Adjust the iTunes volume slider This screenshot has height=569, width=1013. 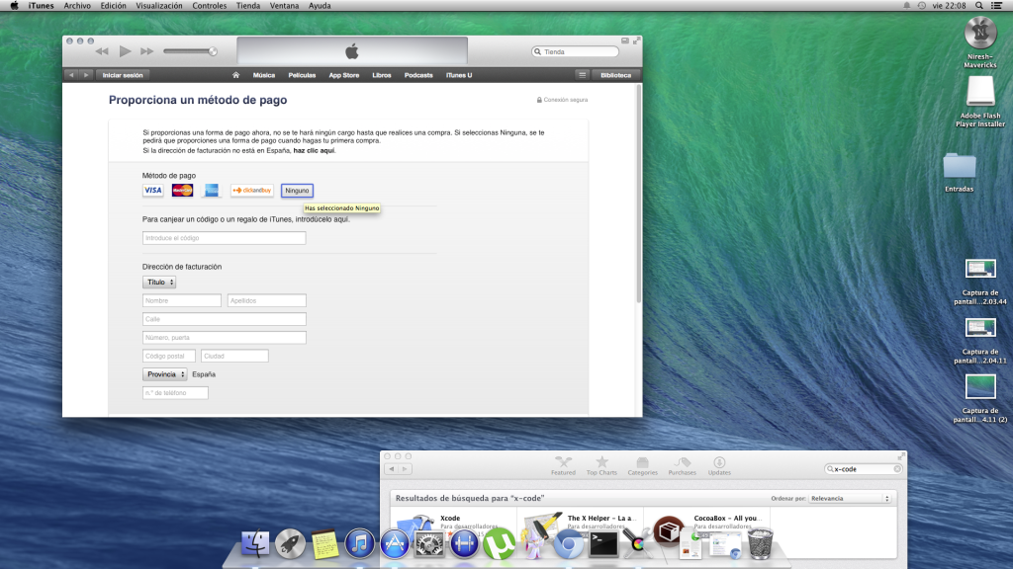(x=190, y=51)
